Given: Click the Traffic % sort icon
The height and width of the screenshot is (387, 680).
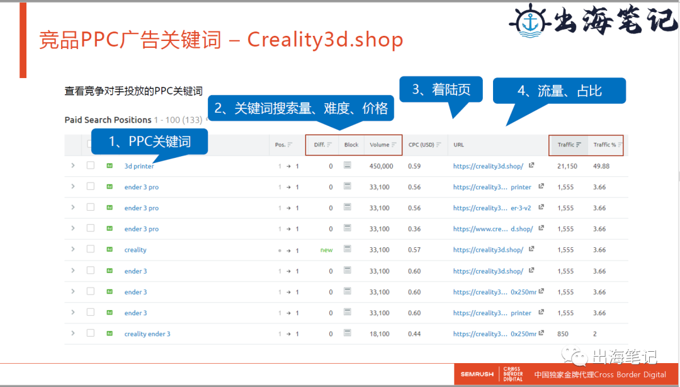Looking at the screenshot, I should pos(620,145).
